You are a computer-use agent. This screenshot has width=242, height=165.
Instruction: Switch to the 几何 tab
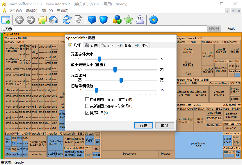coord(74,45)
